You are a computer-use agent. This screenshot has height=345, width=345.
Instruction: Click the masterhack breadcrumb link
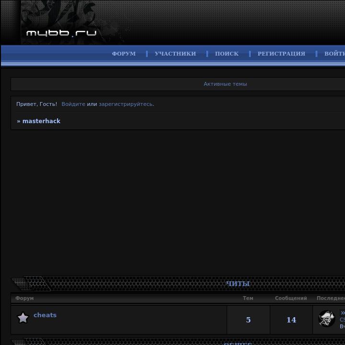click(41, 121)
